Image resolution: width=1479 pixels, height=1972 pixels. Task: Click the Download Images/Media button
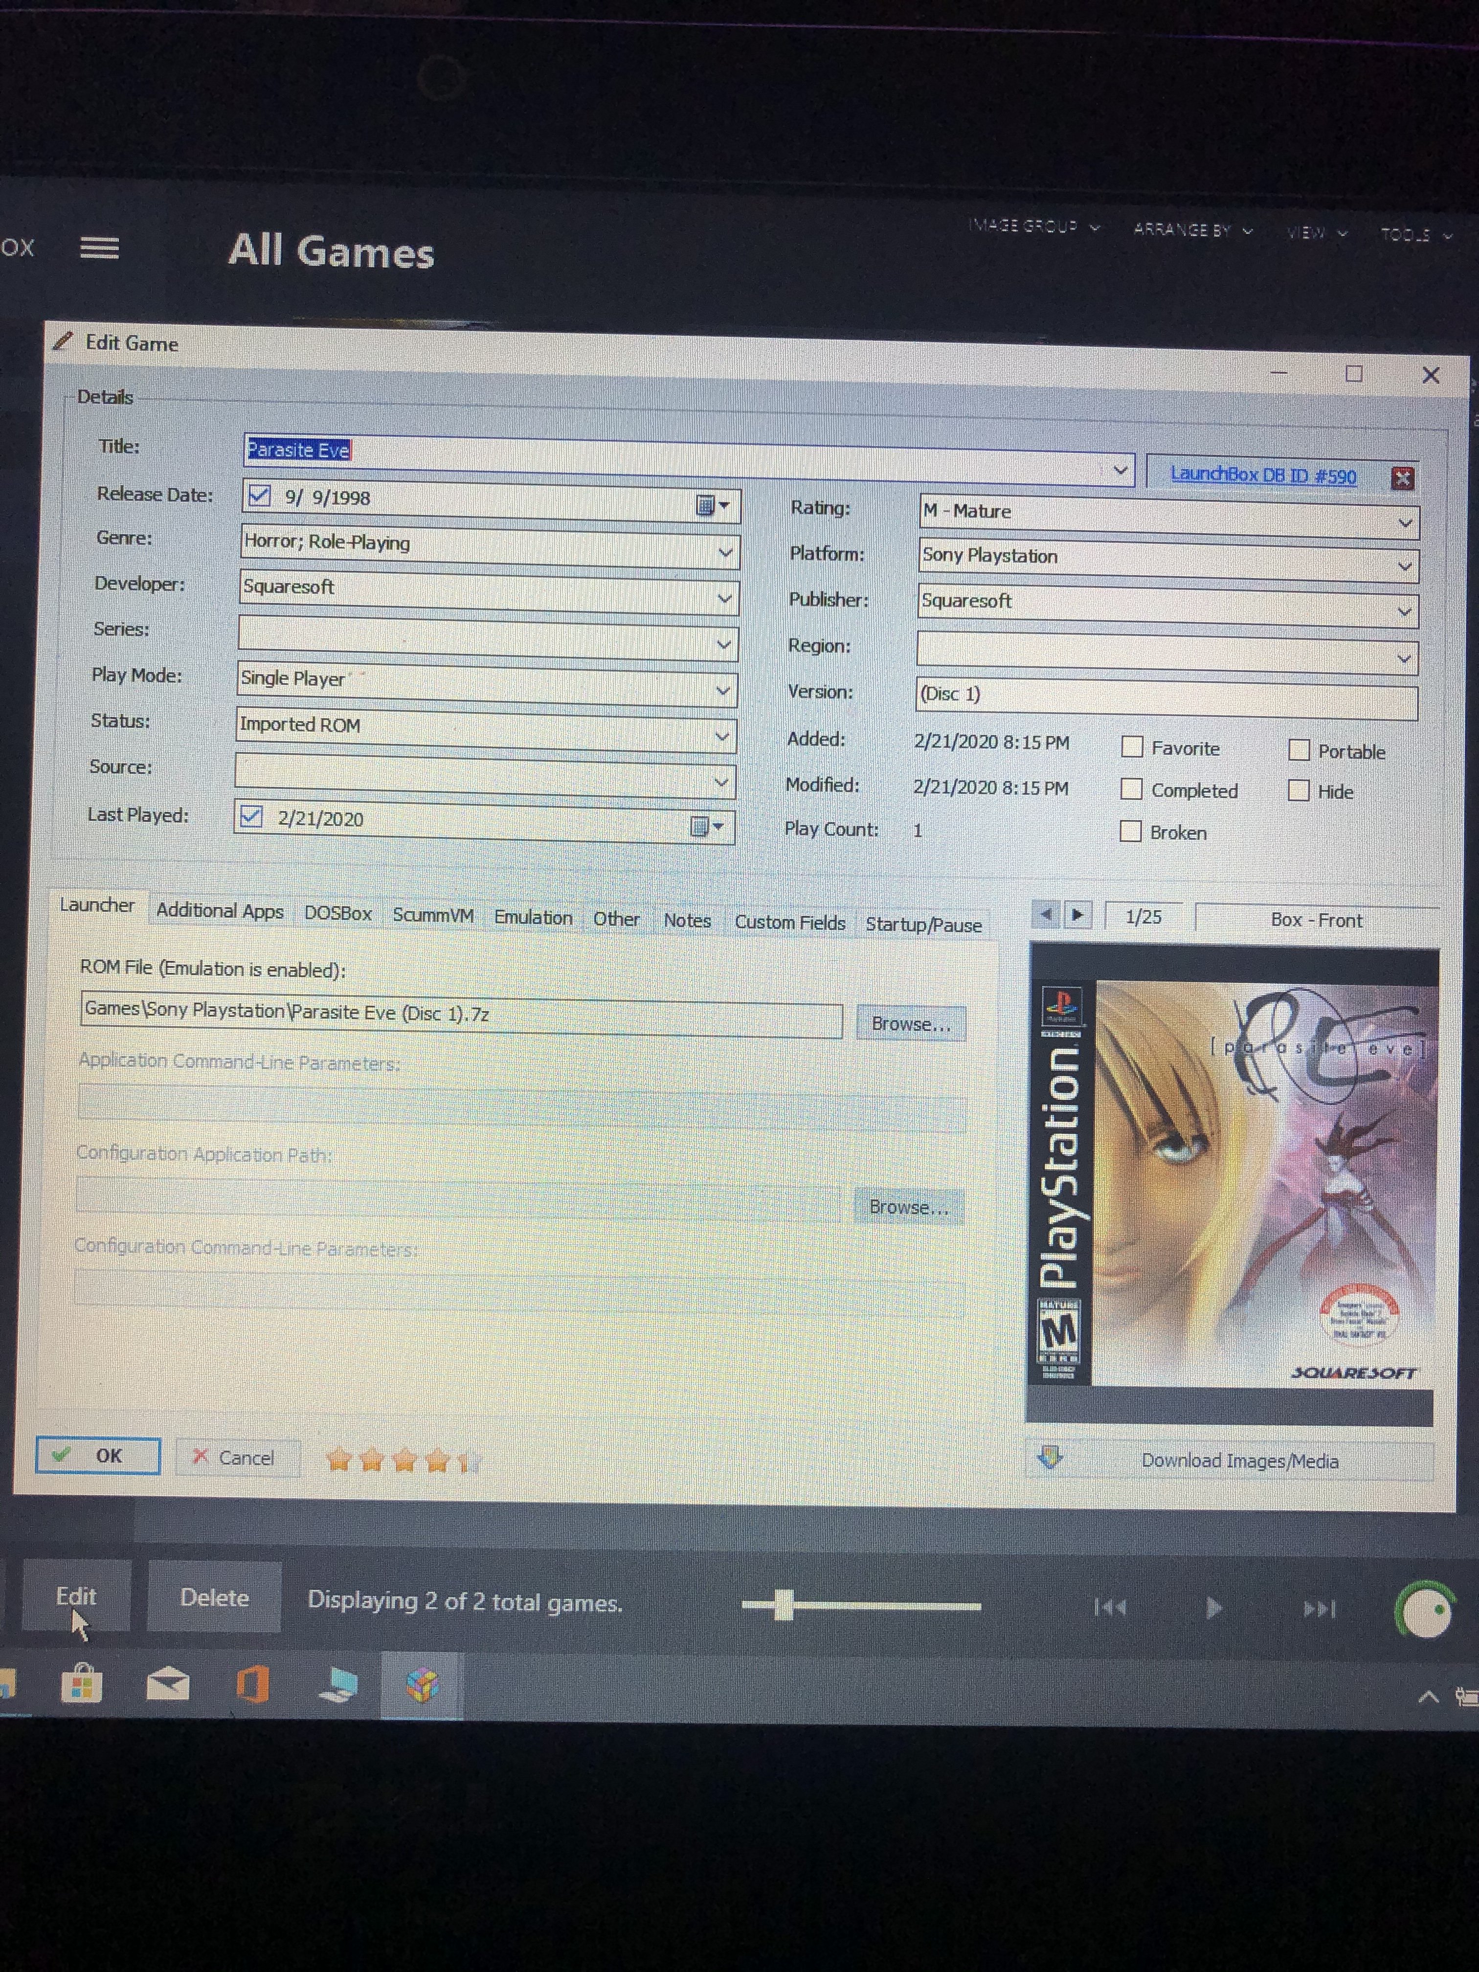coord(1230,1460)
